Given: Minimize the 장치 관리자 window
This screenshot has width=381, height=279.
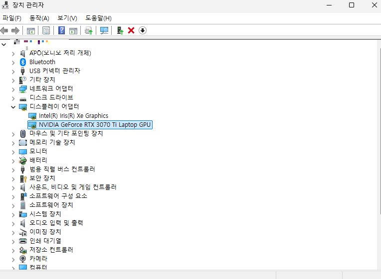Looking at the screenshot, I should click(x=329, y=5).
